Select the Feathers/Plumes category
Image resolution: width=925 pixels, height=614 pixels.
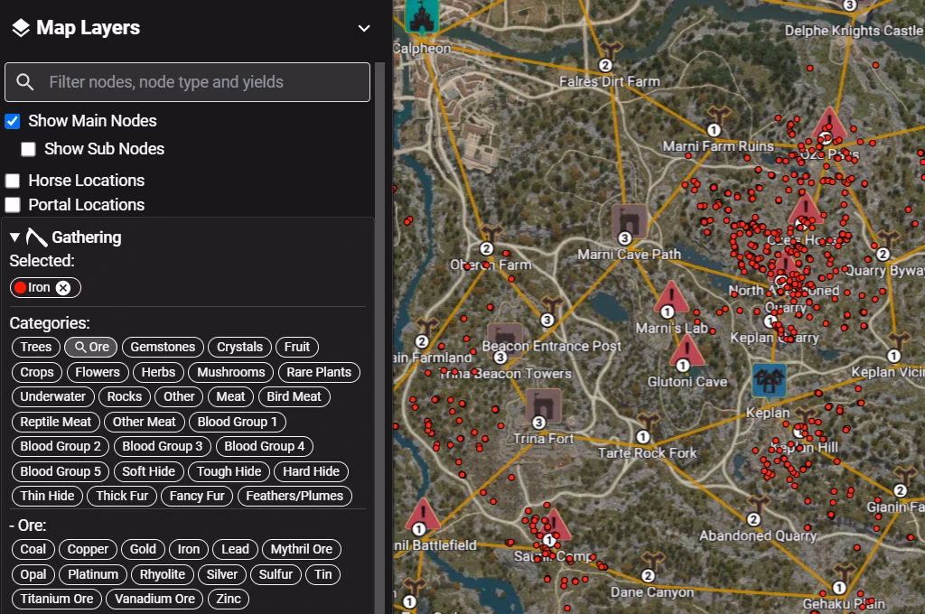pyautogui.click(x=294, y=496)
